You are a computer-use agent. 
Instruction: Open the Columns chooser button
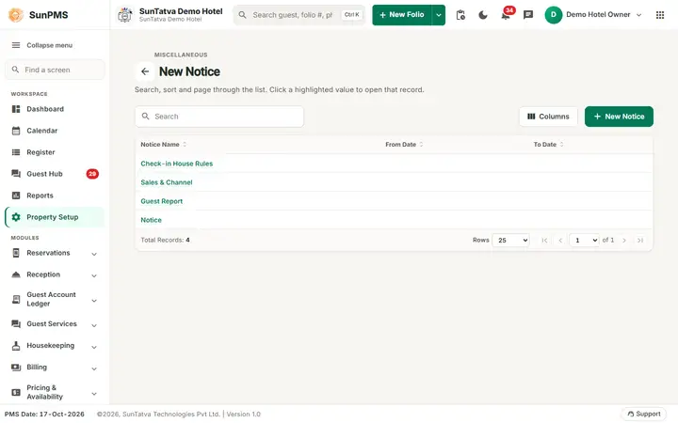(548, 117)
